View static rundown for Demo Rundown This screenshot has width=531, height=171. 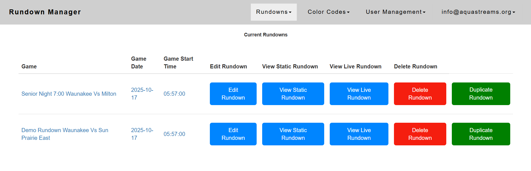pyautogui.click(x=293, y=134)
